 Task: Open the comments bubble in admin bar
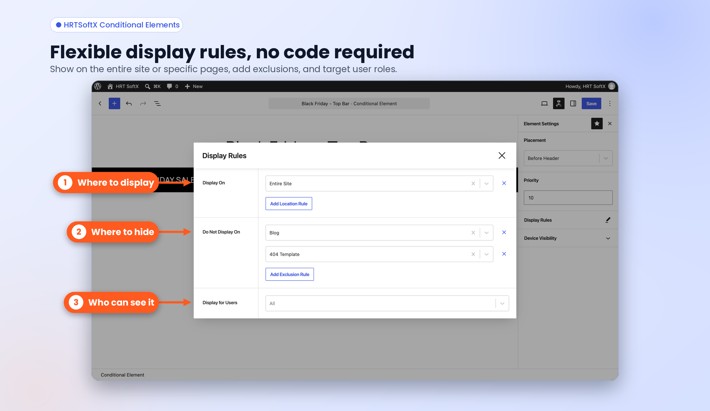click(173, 86)
